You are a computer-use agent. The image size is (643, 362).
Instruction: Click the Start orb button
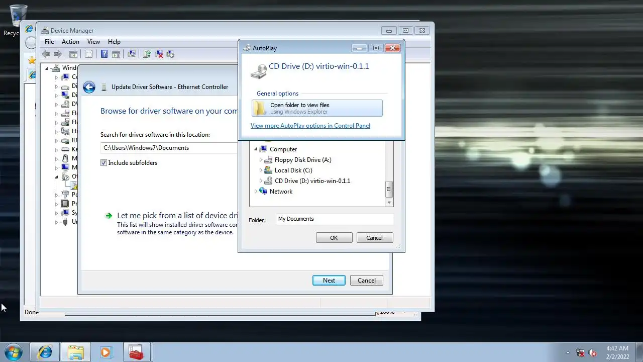(x=13, y=351)
